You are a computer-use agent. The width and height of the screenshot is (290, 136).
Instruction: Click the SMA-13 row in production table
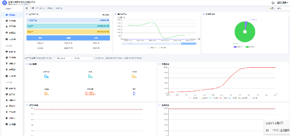tap(68, 43)
